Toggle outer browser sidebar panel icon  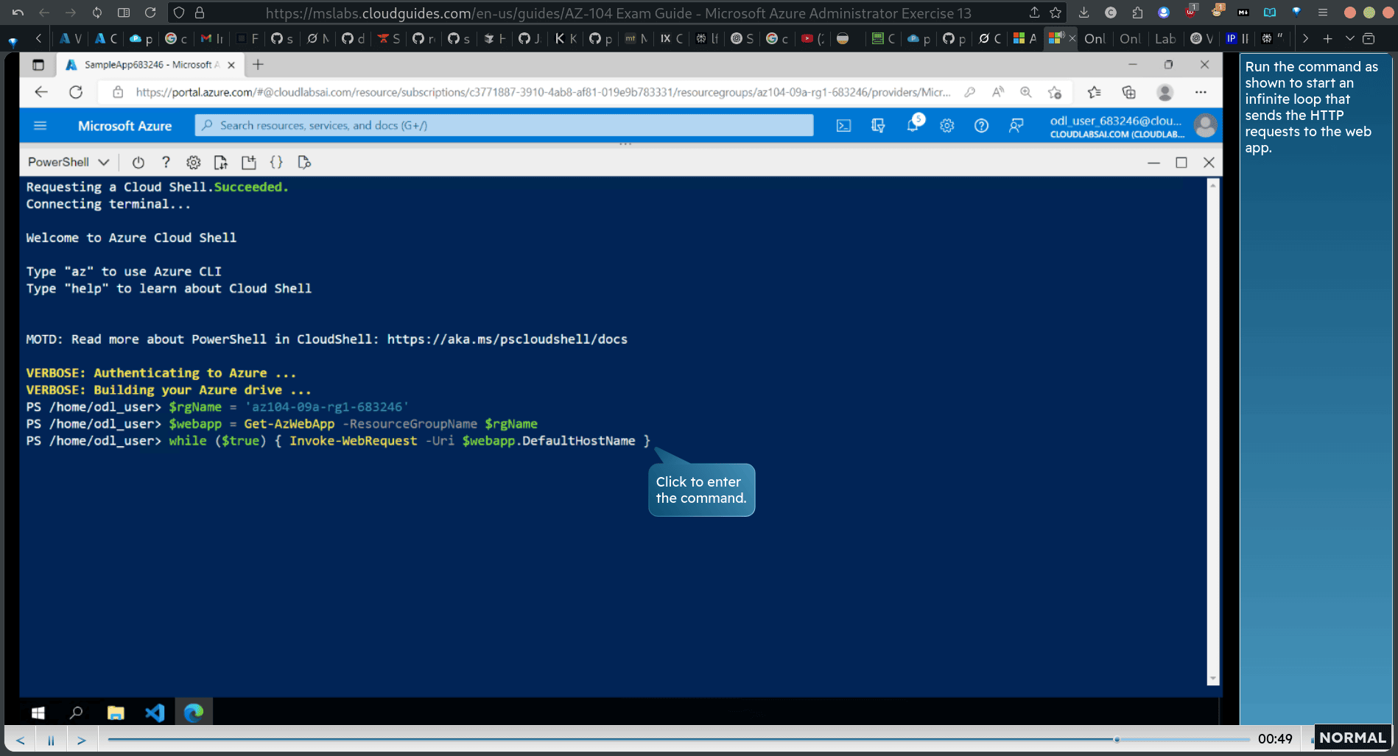[x=124, y=13]
